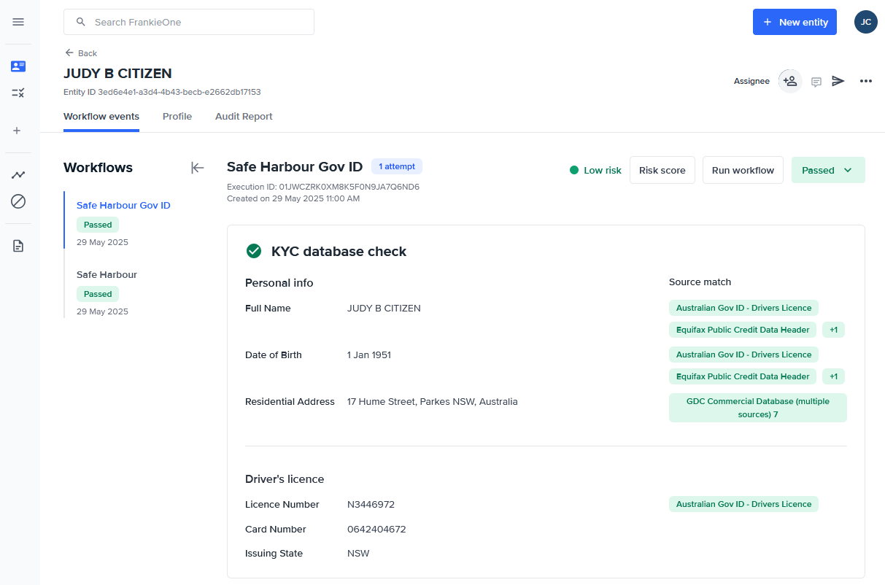
Task: Click the plus icon in the sidebar
Action: [x=18, y=131]
